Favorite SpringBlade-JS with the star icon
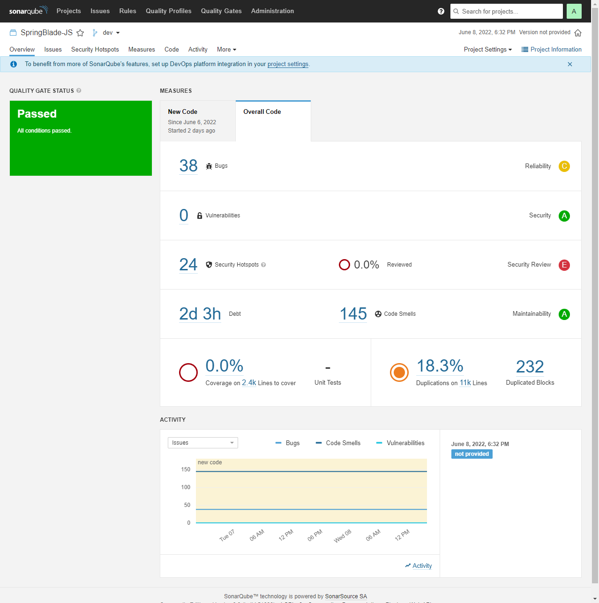599x603 pixels. pyautogui.click(x=80, y=33)
